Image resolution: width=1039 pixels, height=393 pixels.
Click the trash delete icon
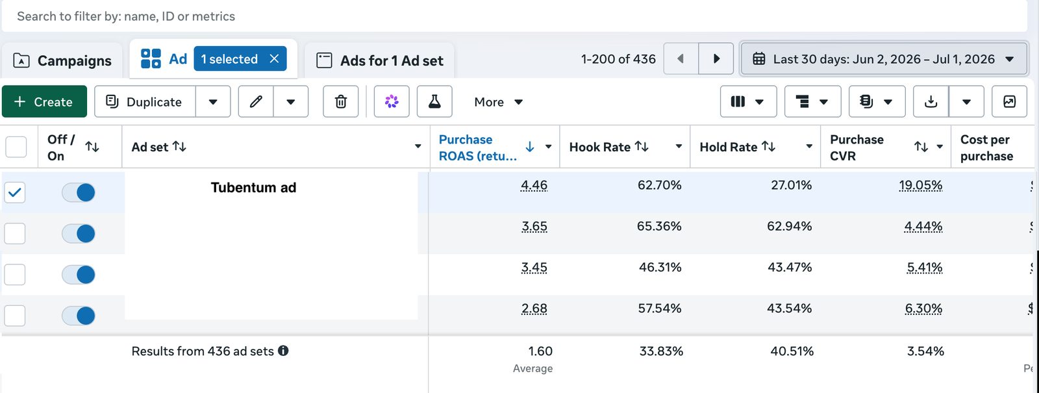(x=341, y=102)
